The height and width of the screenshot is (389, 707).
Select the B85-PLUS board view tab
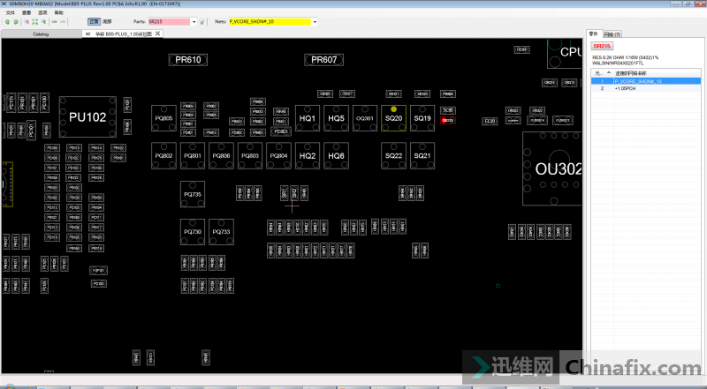[x=123, y=34]
